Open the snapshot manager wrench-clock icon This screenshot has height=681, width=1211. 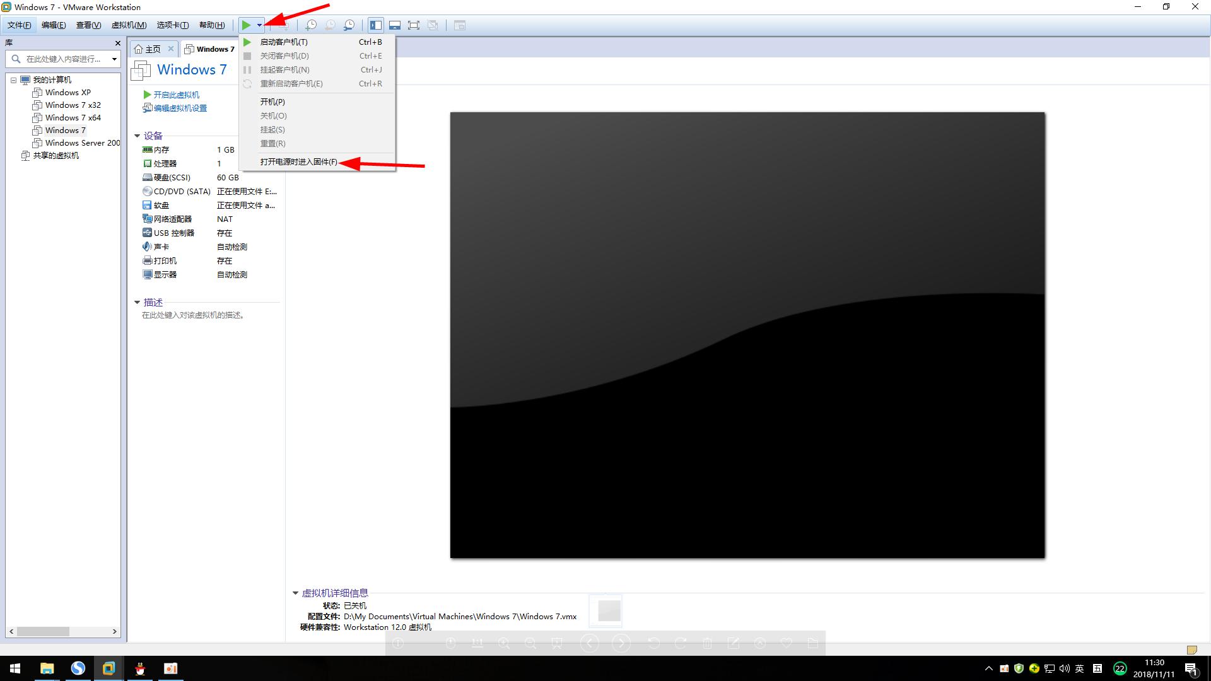tap(349, 25)
